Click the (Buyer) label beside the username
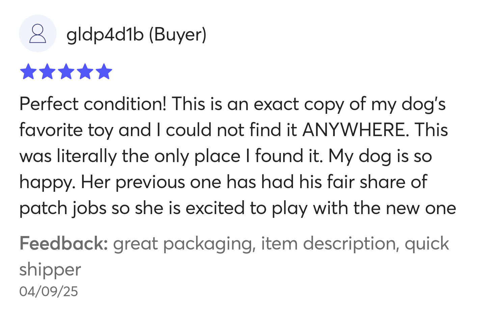Image resolution: width=486 pixels, height=313 pixels. coord(178,35)
